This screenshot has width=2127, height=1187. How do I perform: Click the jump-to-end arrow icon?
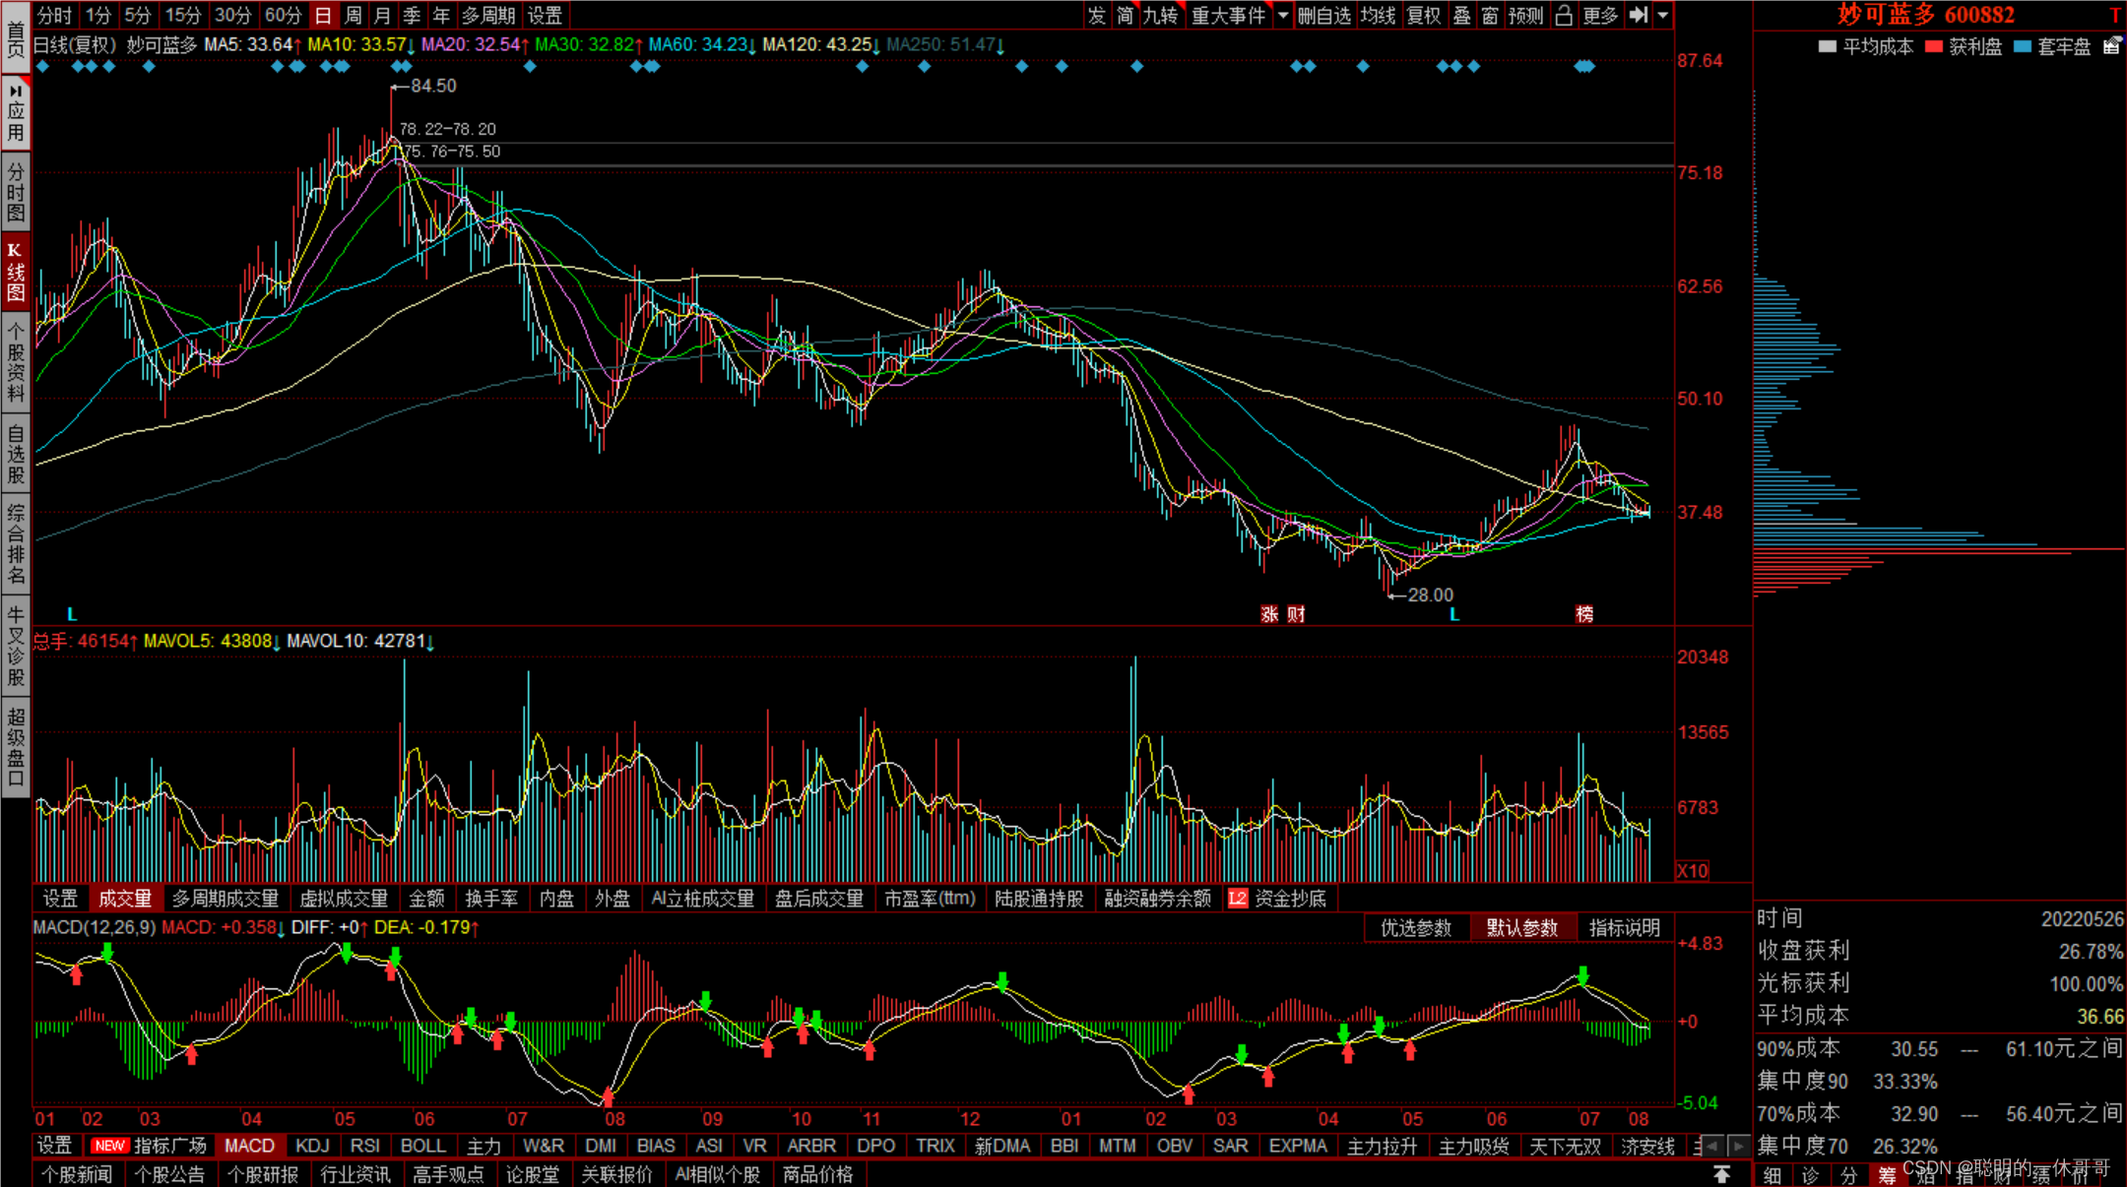(x=1639, y=15)
